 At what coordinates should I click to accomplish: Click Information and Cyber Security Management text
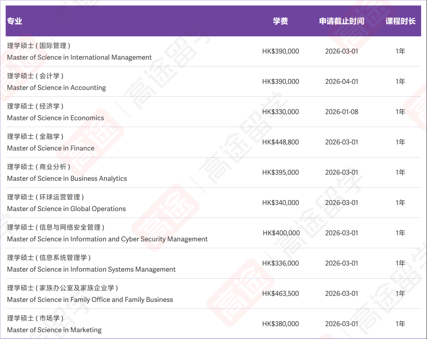coord(139,239)
